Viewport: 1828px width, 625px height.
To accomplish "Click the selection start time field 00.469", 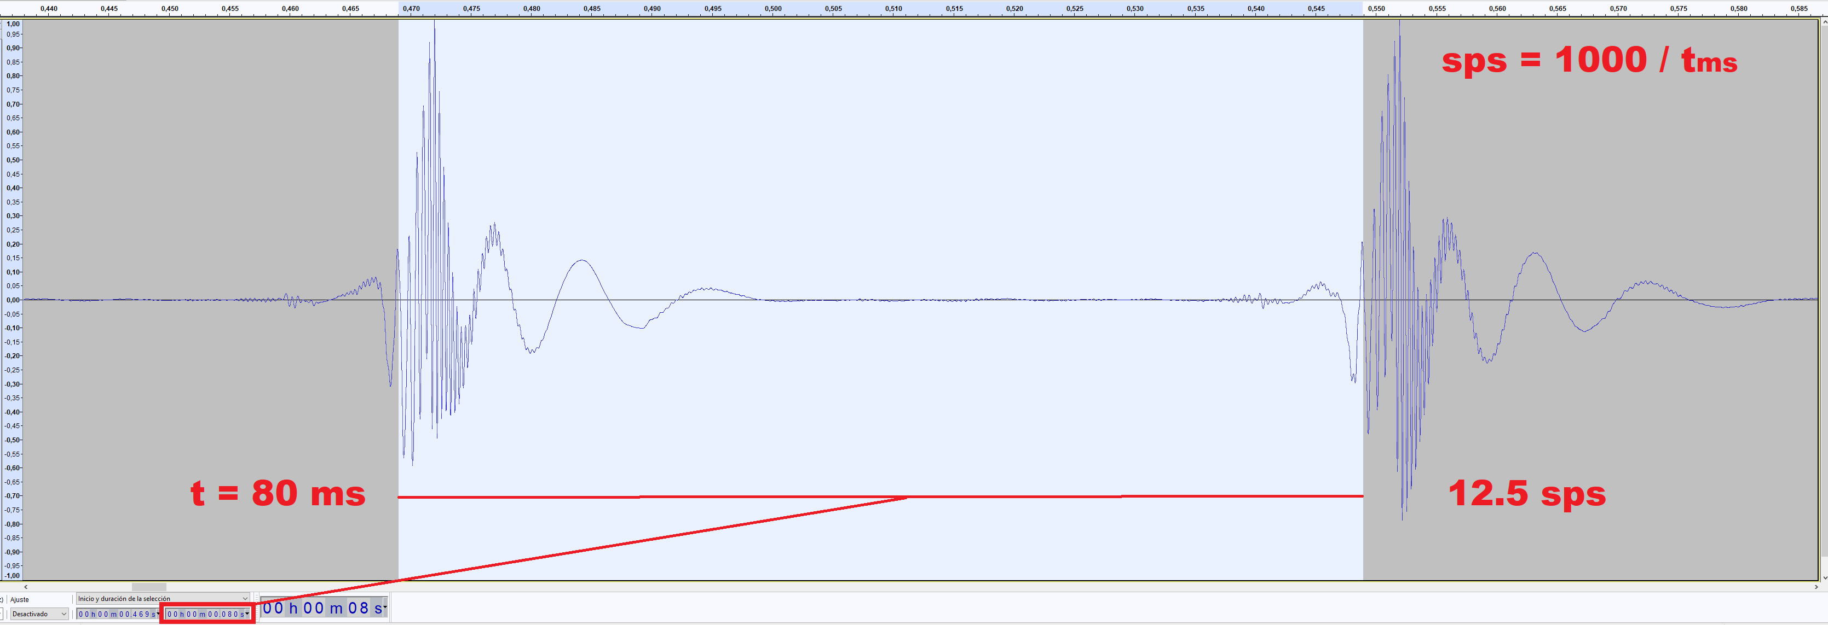I will (117, 614).
